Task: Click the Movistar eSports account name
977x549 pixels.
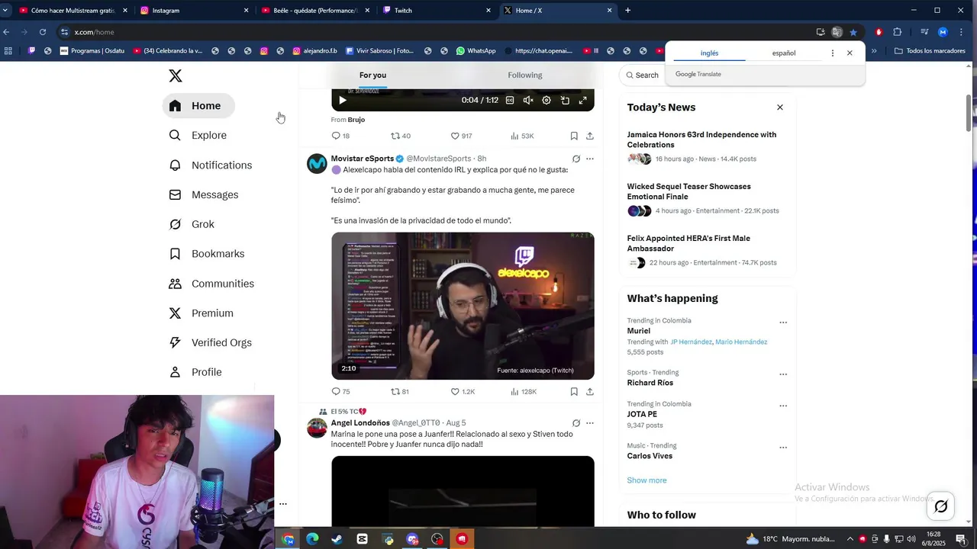Action: click(363, 159)
